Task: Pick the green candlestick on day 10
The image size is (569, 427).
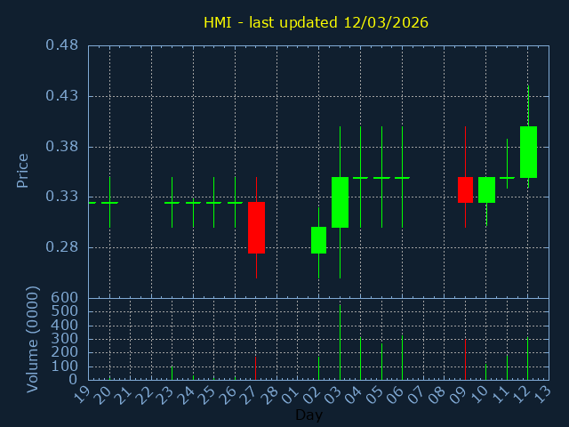Action: (486, 189)
